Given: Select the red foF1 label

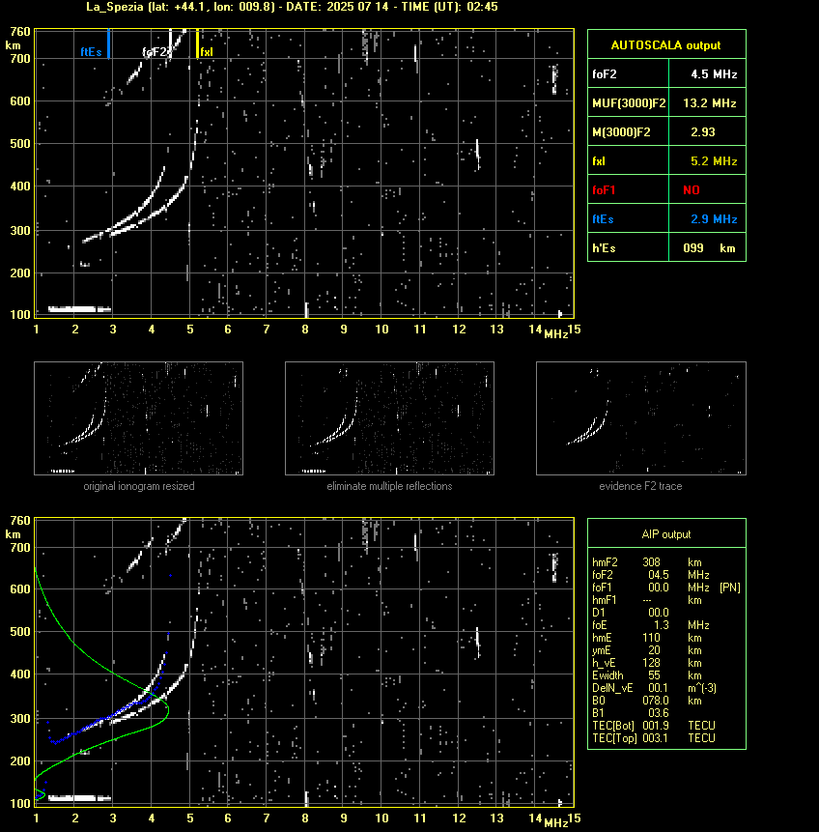Looking at the screenshot, I should (x=604, y=190).
